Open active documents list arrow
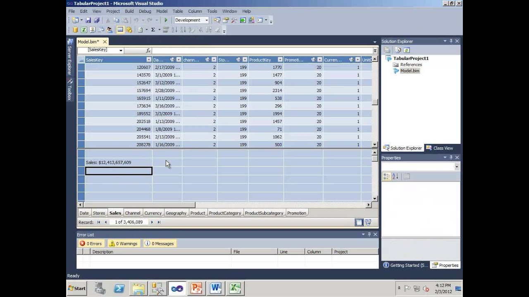Viewport: 529px width, 297px height. click(x=375, y=42)
